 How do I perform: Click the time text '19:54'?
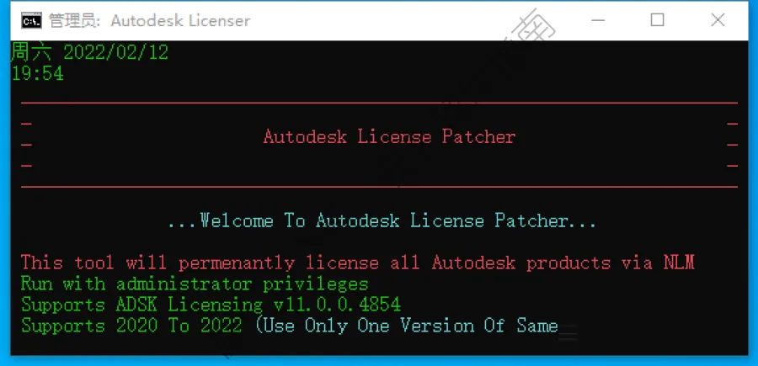point(38,73)
